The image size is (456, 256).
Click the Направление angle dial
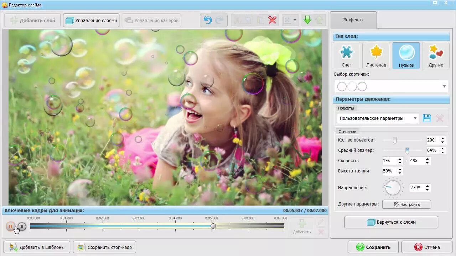pyautogui.click(x=393, y=187)
